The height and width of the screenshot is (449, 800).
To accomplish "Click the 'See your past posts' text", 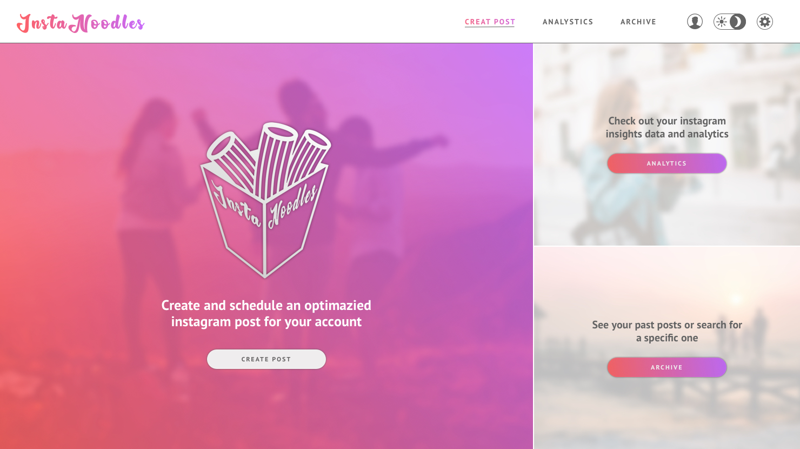I will pos(667,331).
